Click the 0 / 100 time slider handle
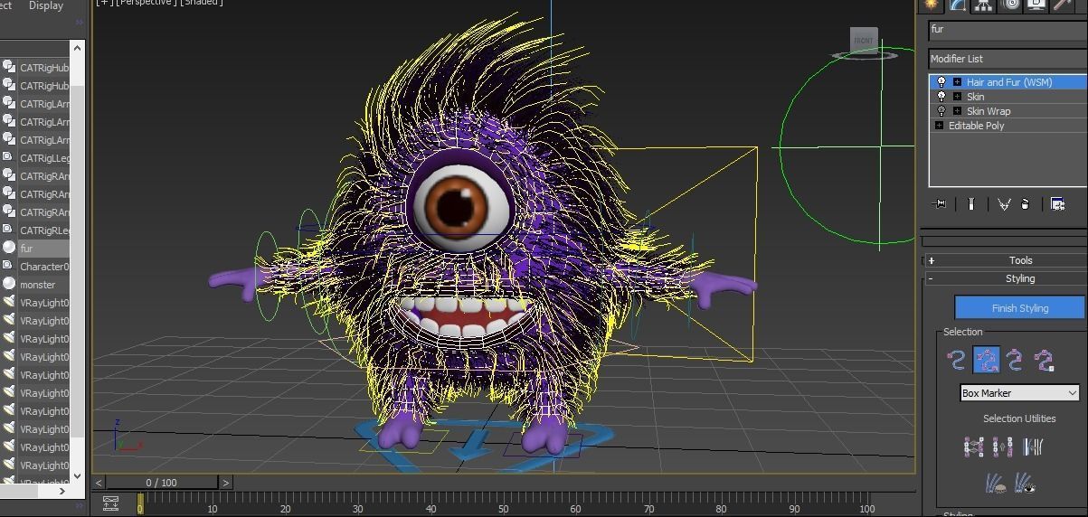 pyautogui.click(x=162, y=483)
